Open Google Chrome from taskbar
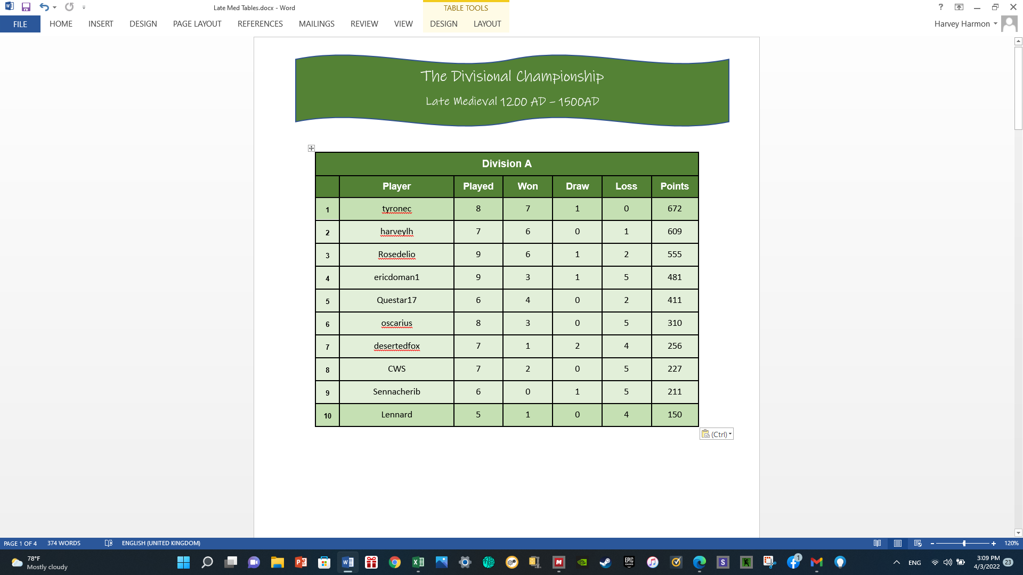The image size is (1023, 575). 395,562
